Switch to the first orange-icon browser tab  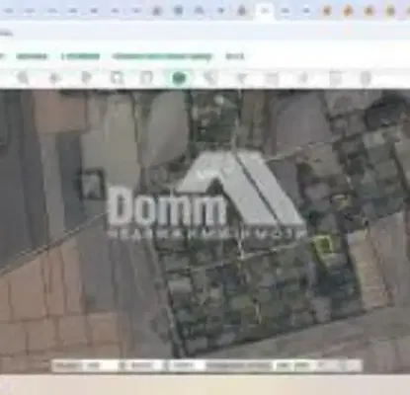(327, 11)
